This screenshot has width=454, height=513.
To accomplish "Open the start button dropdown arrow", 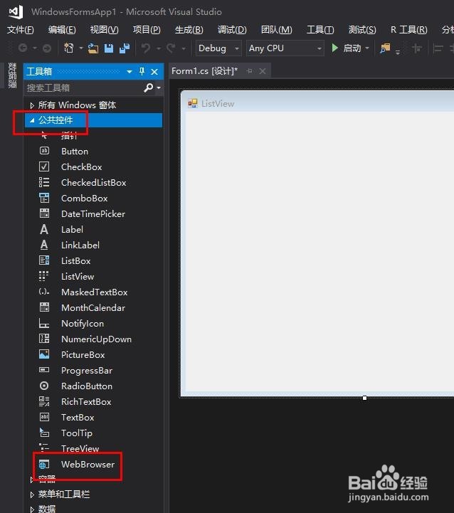I will click(367, 48).
